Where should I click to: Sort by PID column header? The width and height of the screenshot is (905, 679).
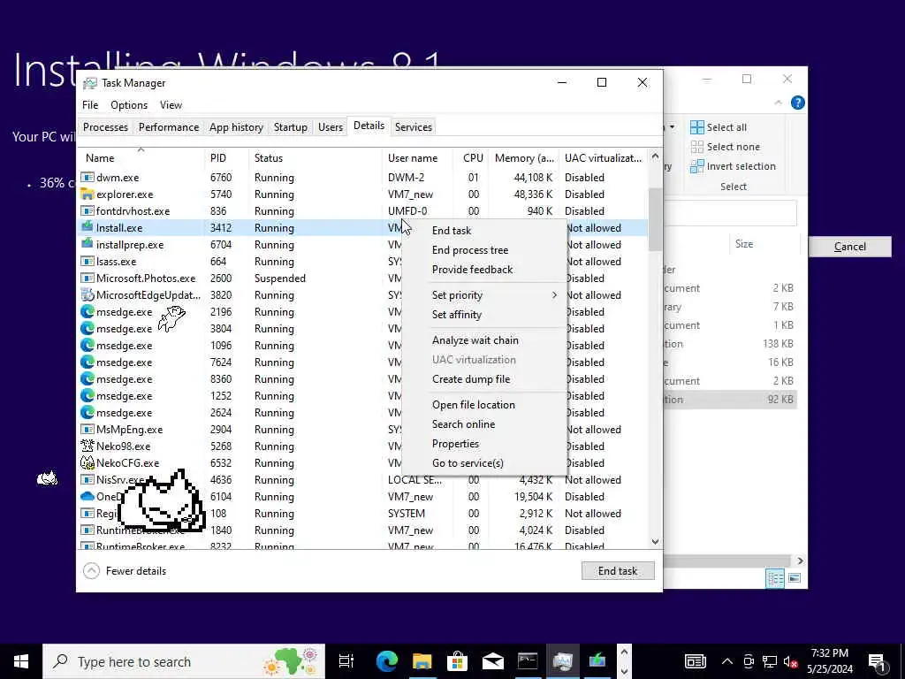[226, 157]
